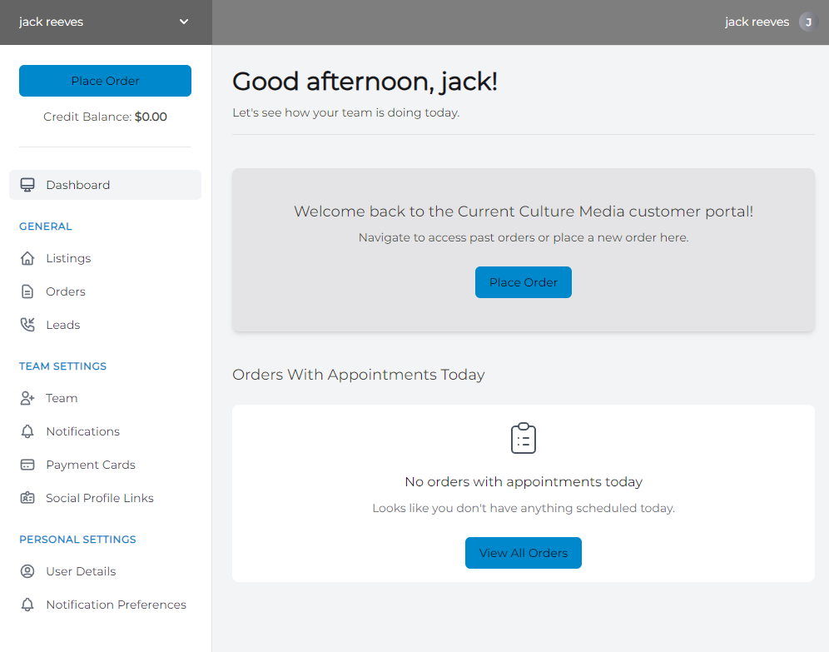Click 'No orders with appointments today' text
The image size is (829, 652).
tap(524, 482)
